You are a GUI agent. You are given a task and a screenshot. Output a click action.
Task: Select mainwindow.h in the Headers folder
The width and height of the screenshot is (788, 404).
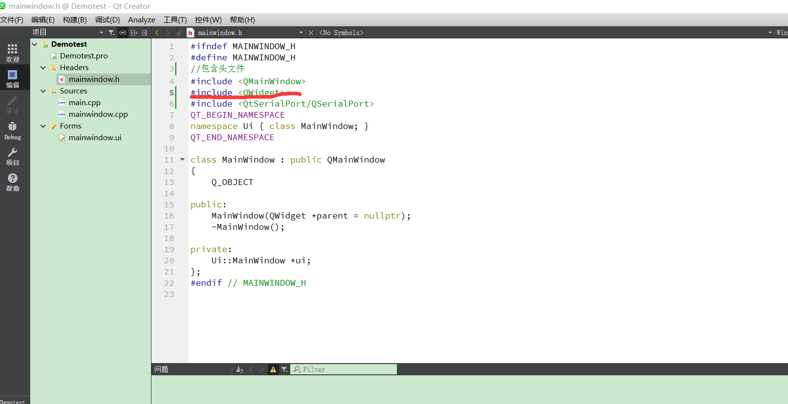pyautogui.click(x=94, y=79)
